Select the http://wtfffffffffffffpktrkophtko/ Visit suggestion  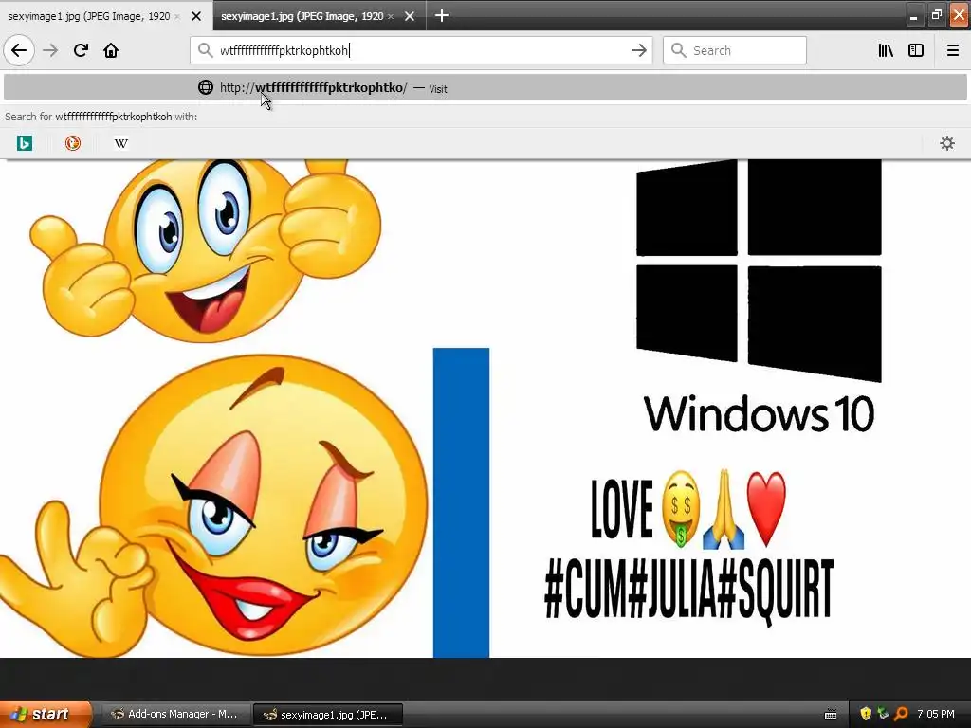485,87
